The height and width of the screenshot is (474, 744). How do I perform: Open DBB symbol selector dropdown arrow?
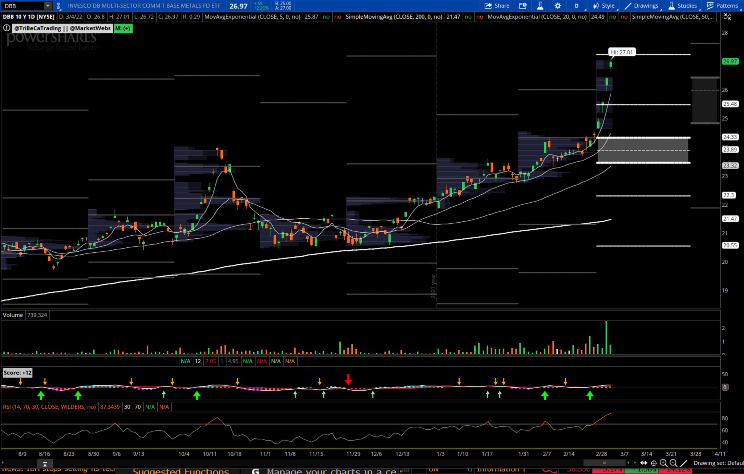pyautogui.click(x=48, y=5)
